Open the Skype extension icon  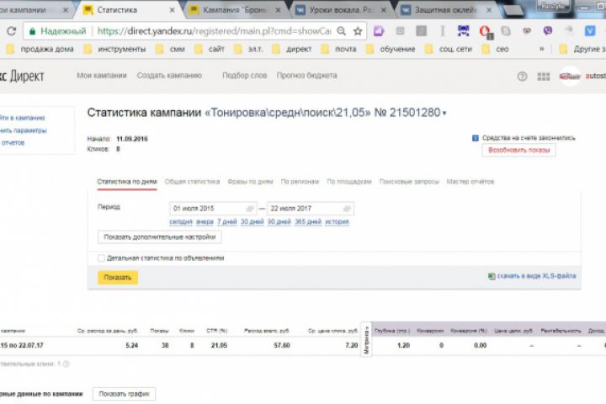(506, 30)
